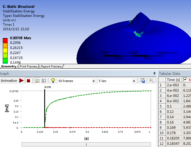This screenshot has height=147, width=191.
Task: Export animation to video file icon
Action: point(143,81)
